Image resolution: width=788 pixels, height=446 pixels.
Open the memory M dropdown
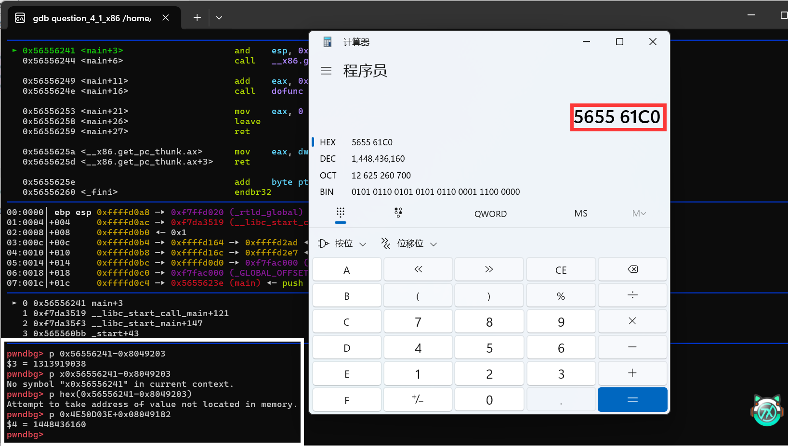click(x=639, y=213)
